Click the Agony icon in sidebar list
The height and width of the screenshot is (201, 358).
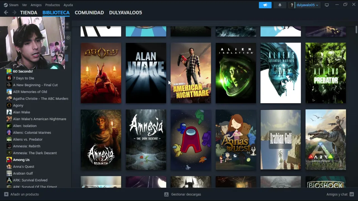pyautogui.click(x=9, y=106)
